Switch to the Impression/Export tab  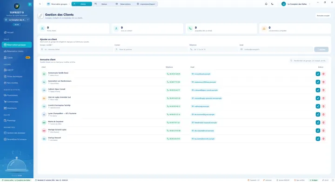(x=147, y=4)
